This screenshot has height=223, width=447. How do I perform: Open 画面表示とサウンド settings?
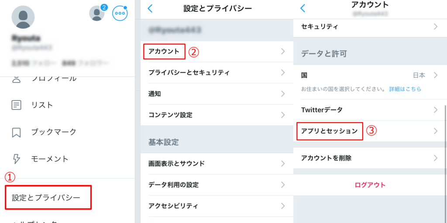tap(176, 164)
